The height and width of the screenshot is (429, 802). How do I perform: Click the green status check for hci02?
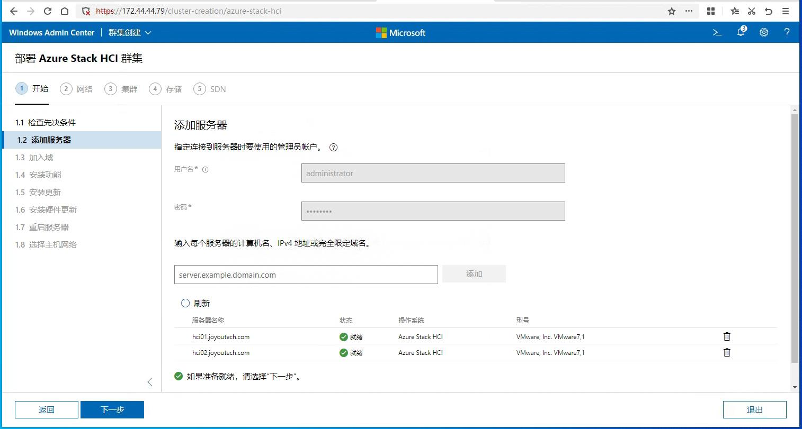point(344,353)
